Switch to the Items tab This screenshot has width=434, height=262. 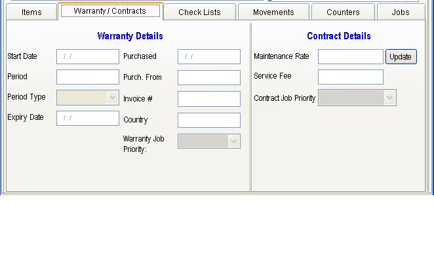coord(31,12)
